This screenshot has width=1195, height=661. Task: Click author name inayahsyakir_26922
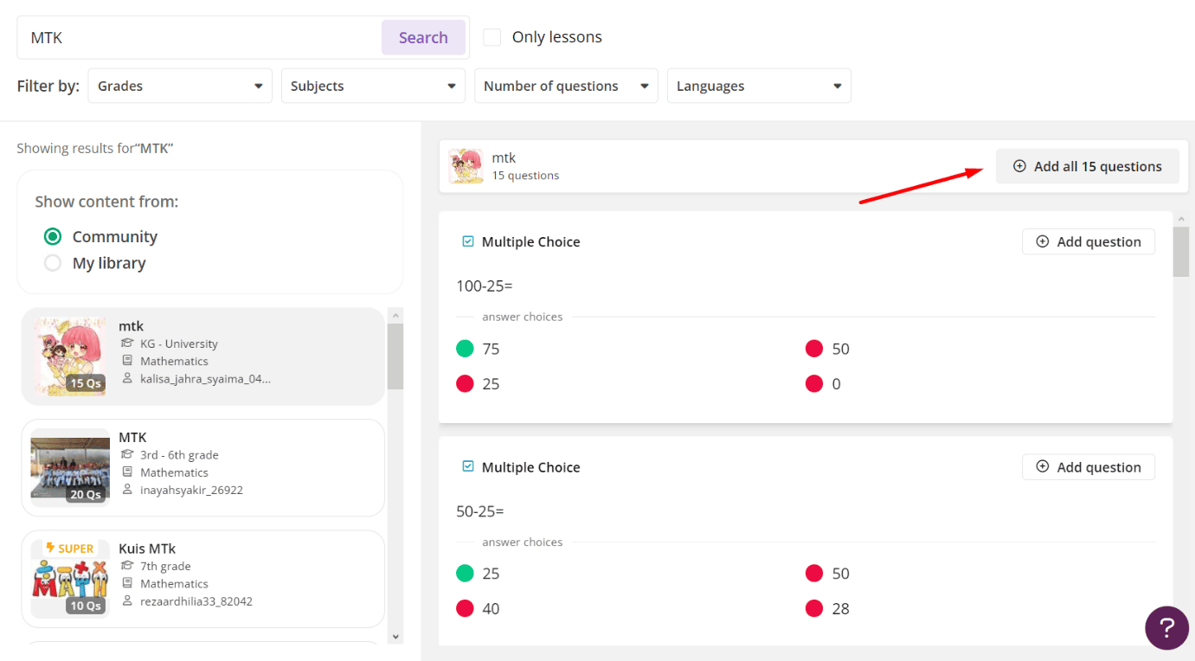[191, 490]
